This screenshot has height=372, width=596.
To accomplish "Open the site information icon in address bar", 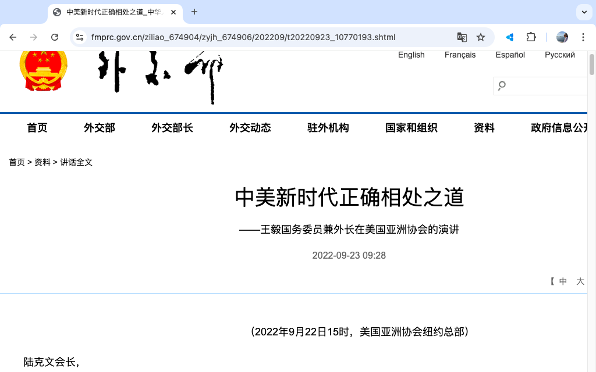I will click(x=80, y=37).
